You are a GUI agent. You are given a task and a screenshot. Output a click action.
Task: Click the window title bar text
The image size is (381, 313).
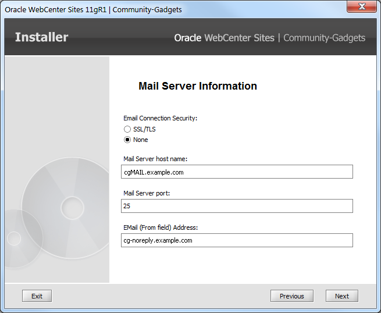pos(93,10)
